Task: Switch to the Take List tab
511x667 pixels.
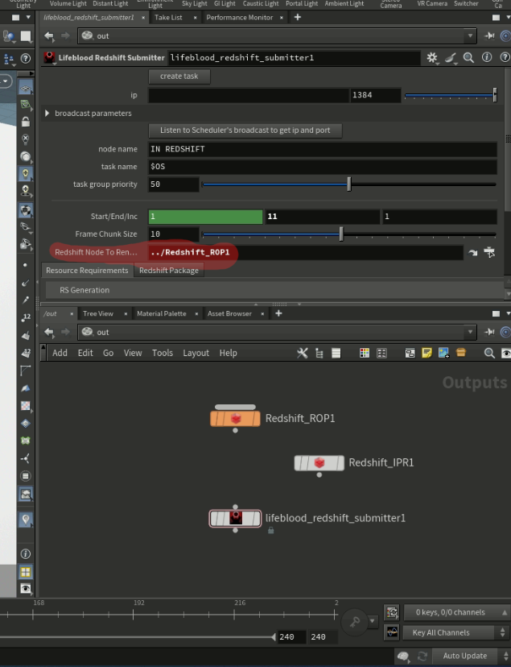Action: click(168, 18)
